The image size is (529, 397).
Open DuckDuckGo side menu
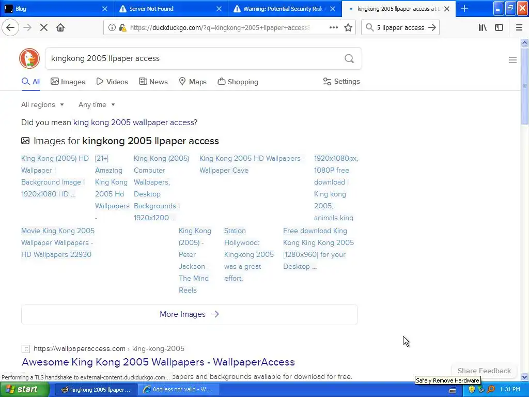pos(512,60)
